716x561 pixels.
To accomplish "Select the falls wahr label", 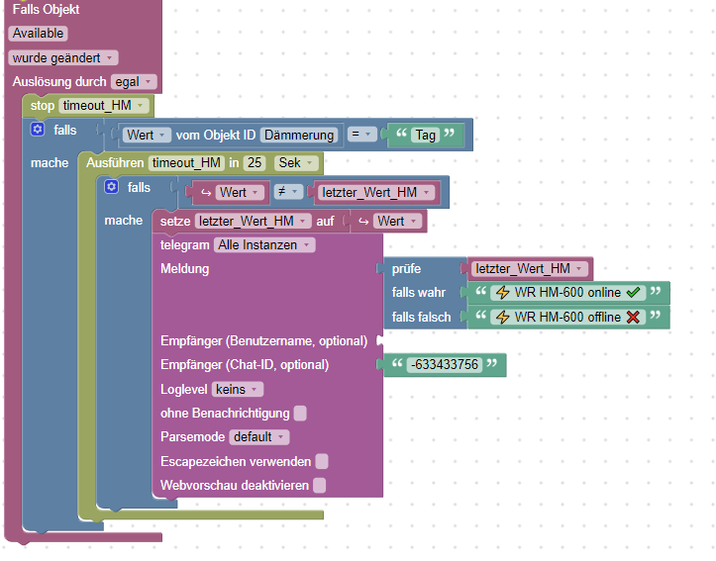I will 418,292.
